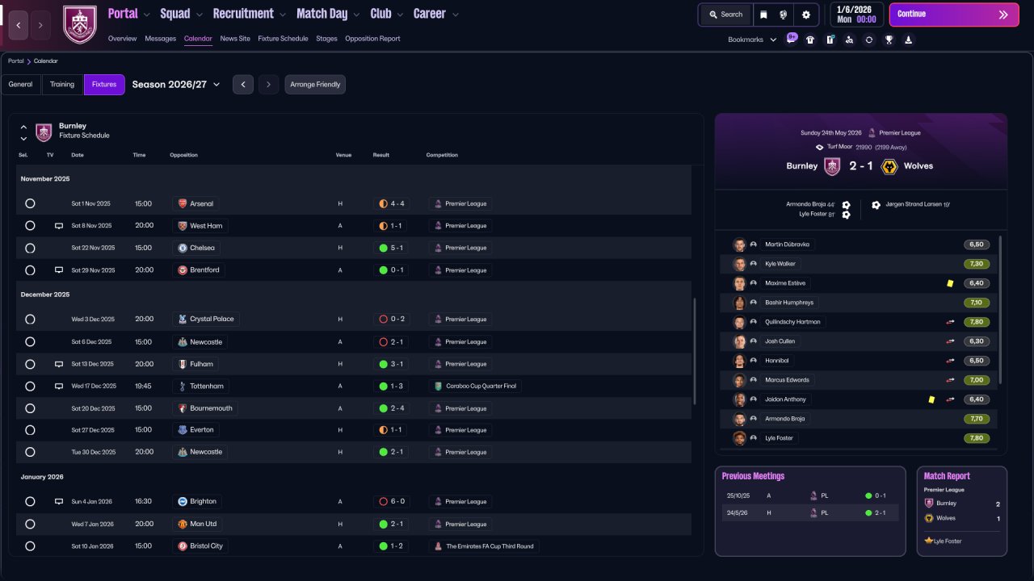Click the lineup list vertical scrollbar
1034x581 pixels.
tap(1000, 311)
